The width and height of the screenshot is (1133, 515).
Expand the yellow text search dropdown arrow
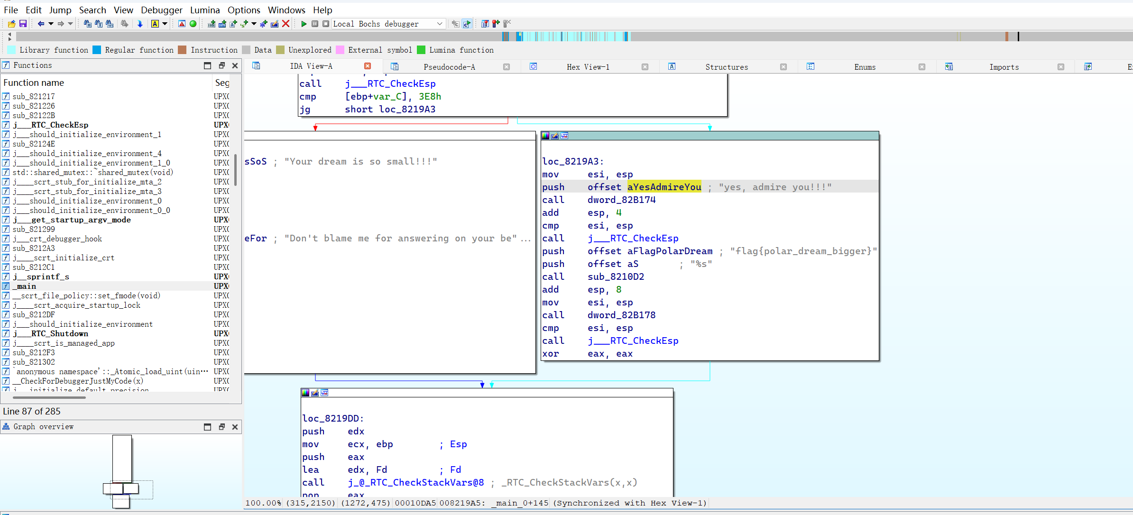click(165, 24)
